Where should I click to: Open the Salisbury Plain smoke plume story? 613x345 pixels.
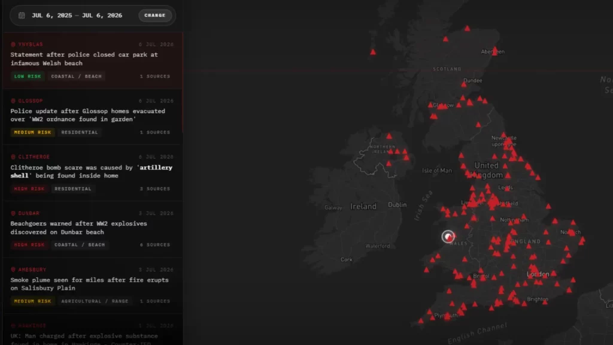point(90,284)
